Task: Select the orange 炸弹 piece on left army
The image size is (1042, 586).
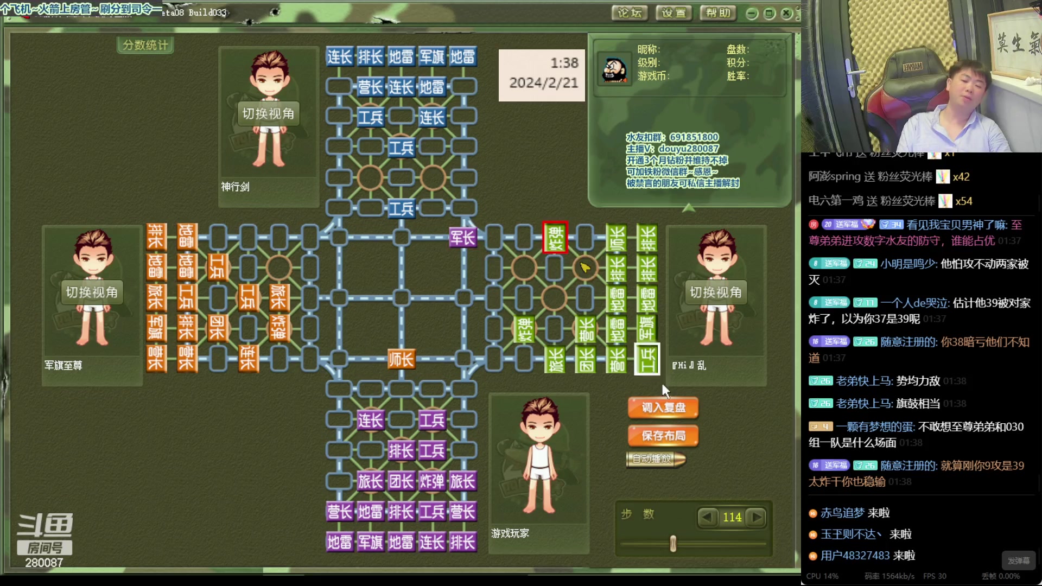Action: click(x=278, y=328)
